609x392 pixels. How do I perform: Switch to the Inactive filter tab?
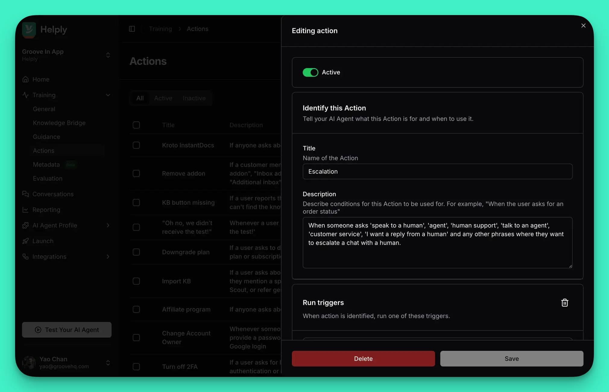tap(194, 98)
